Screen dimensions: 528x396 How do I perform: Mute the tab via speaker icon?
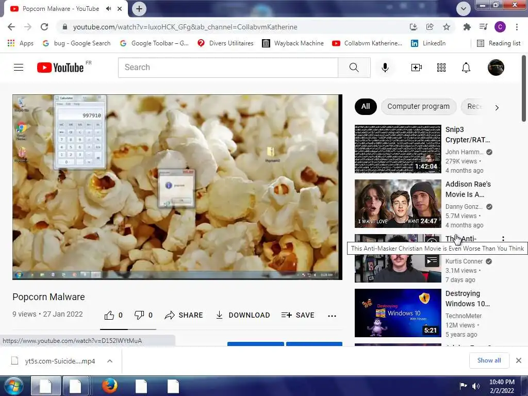(x=108, y=9)
